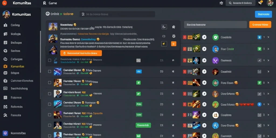The height and width of the screenshot is (138, 276).
Task: Tick the checkbox on the row with the blue-label badge
Action: [x=50, y=71]
